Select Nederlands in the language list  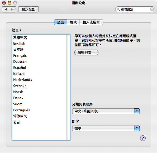click(39, 80)
